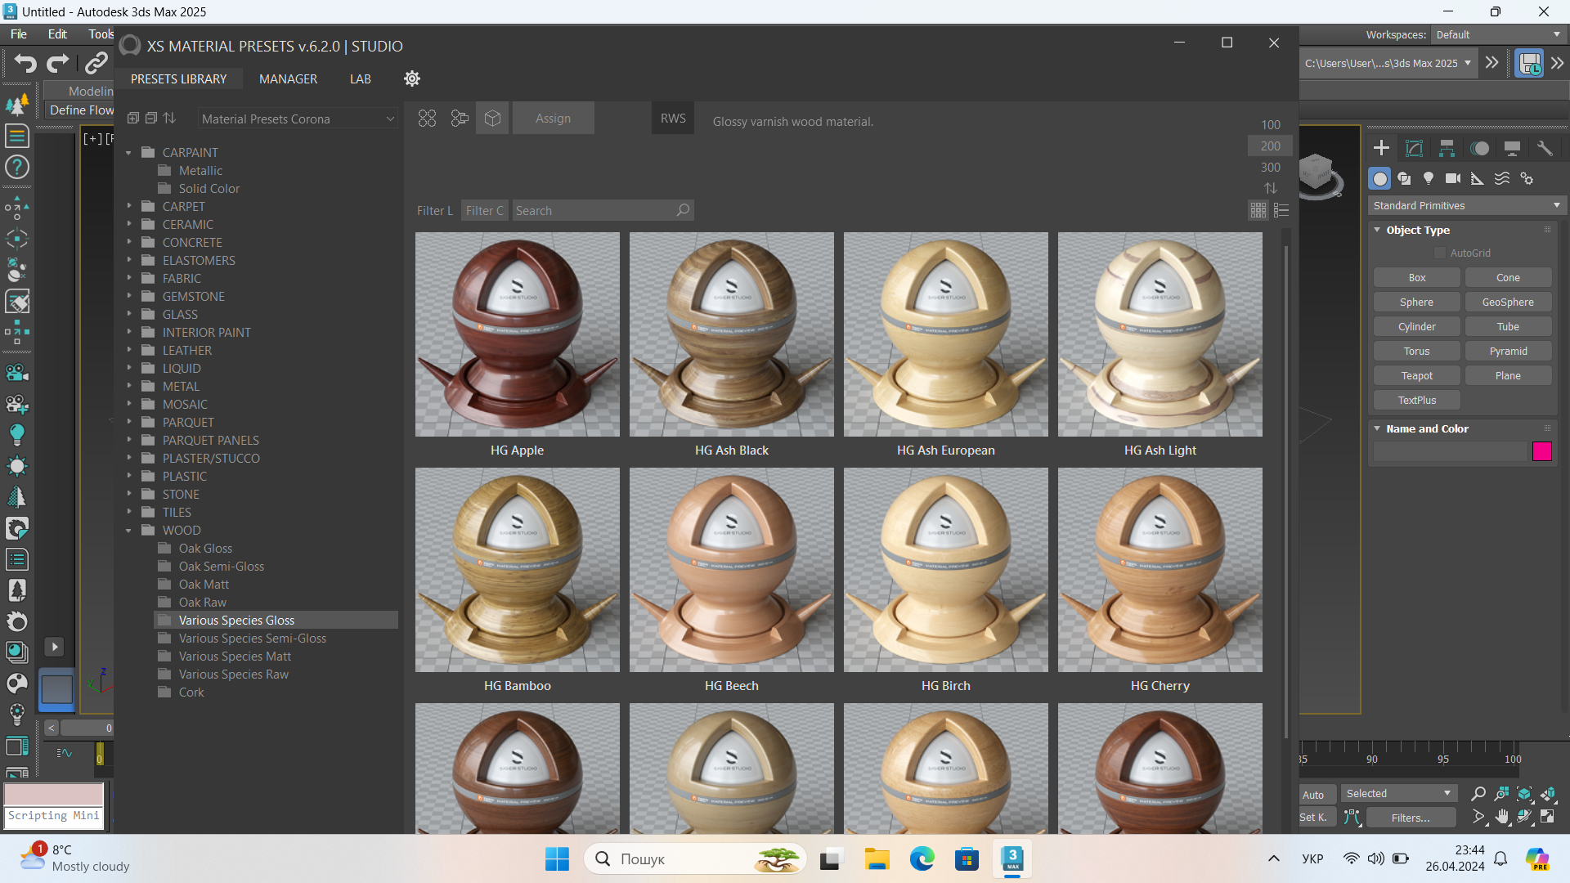This screenshot has height=883, width=1570.
Task: Switch to the list view icon
Action: coord(1281,211)
